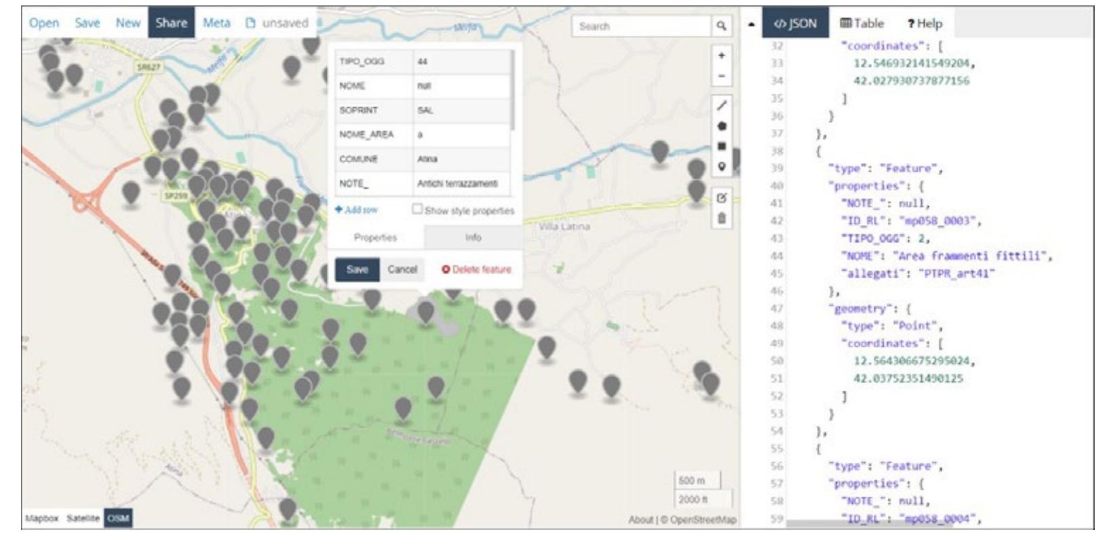Click the NOTE_ key field
1103x534 pixels.
coord(374,184)
